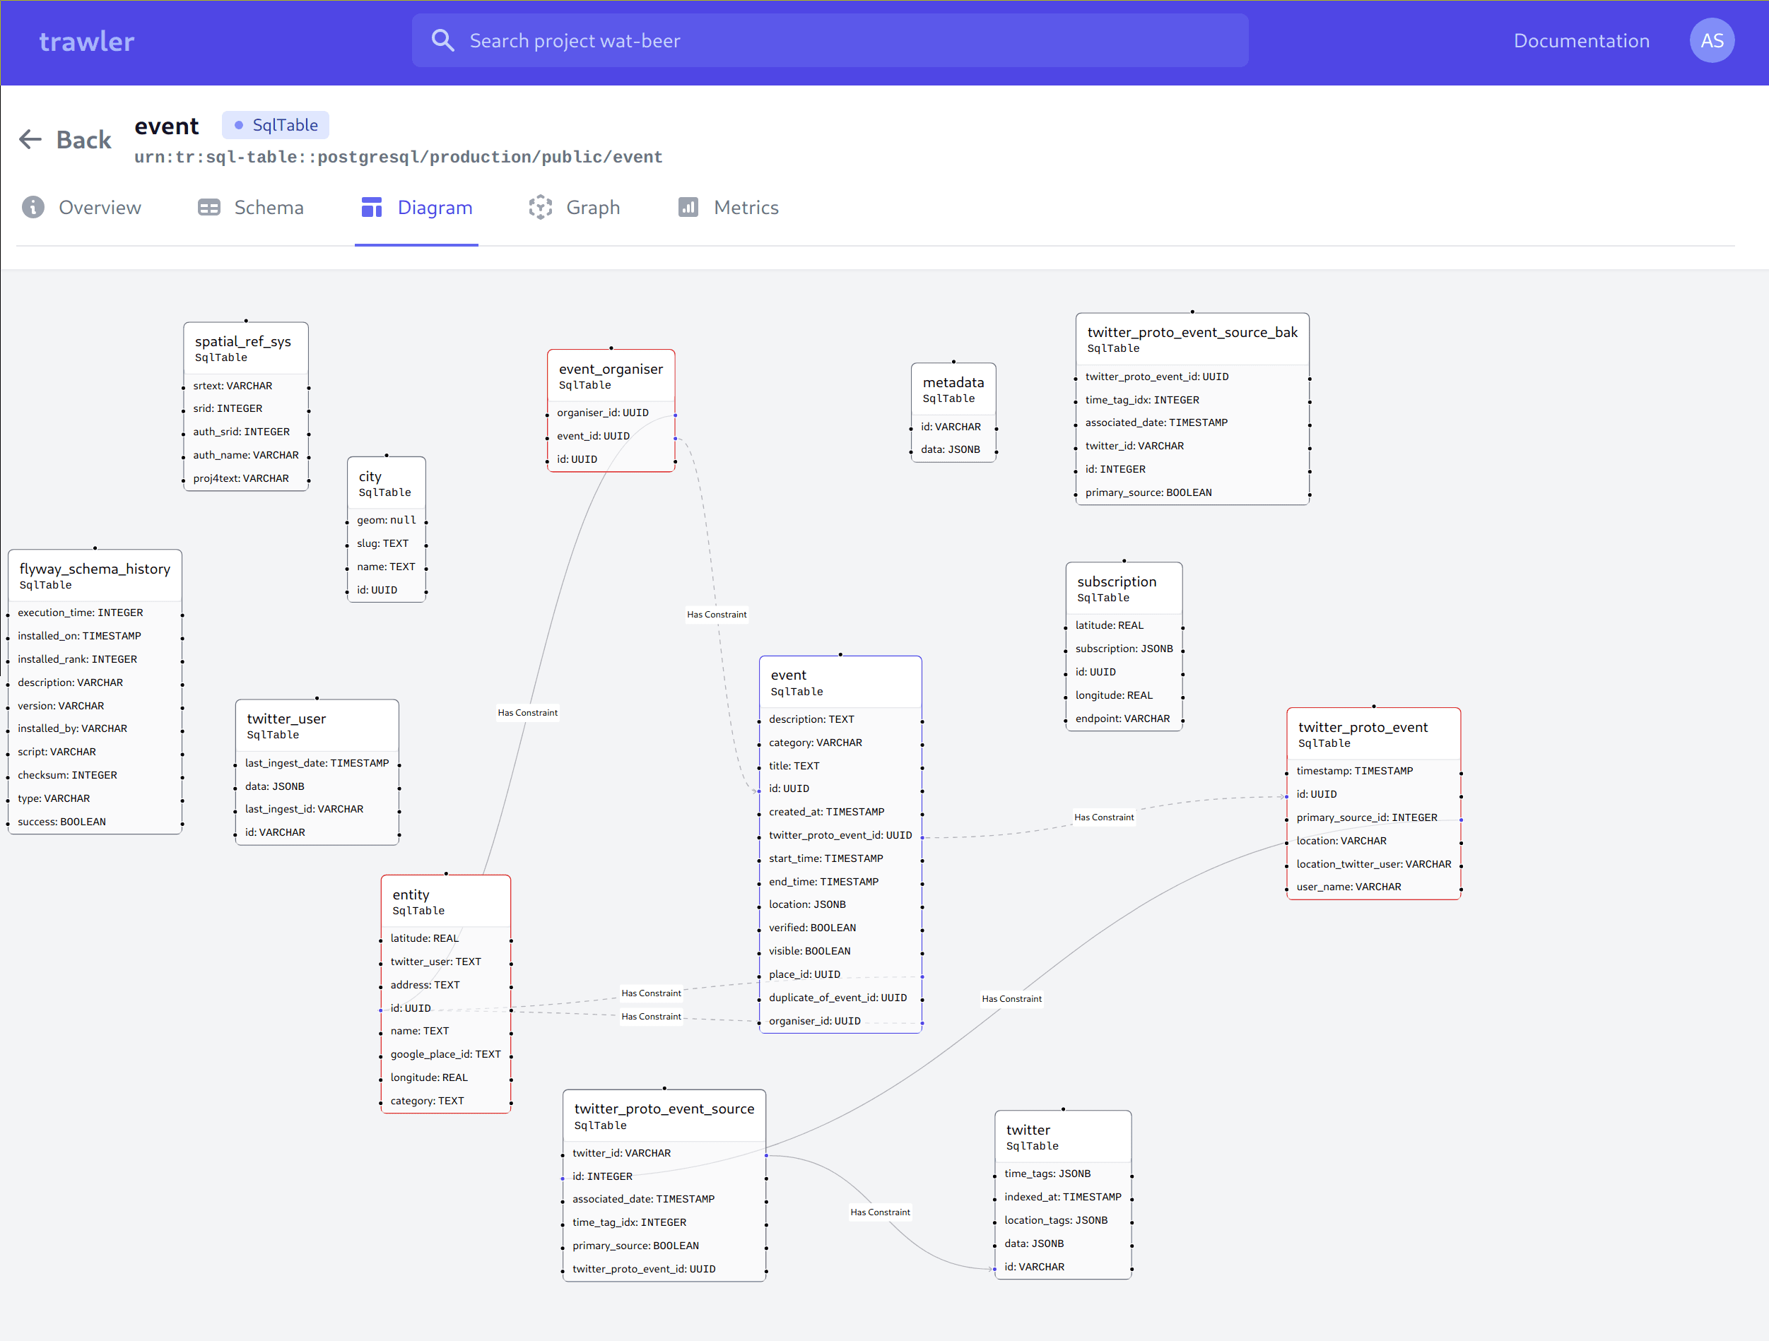Open the Metrics tab
This screenshot has width=1769, height=1341.
[746, 208]
